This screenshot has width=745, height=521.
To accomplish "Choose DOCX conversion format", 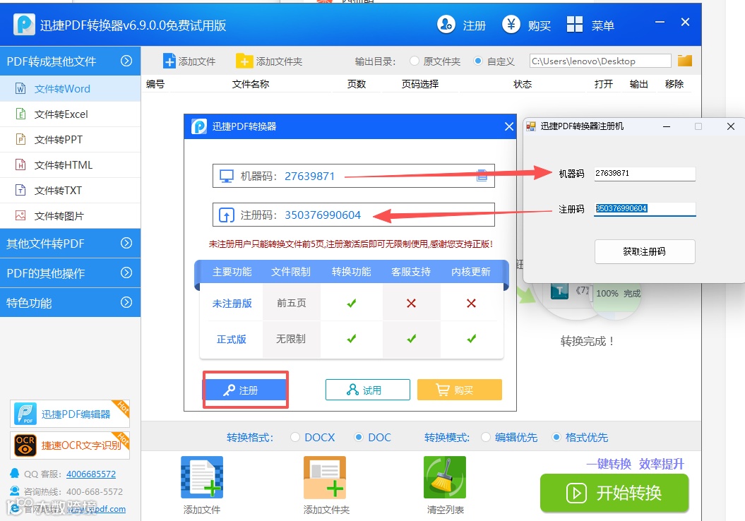I will click(x=295, y=437).
